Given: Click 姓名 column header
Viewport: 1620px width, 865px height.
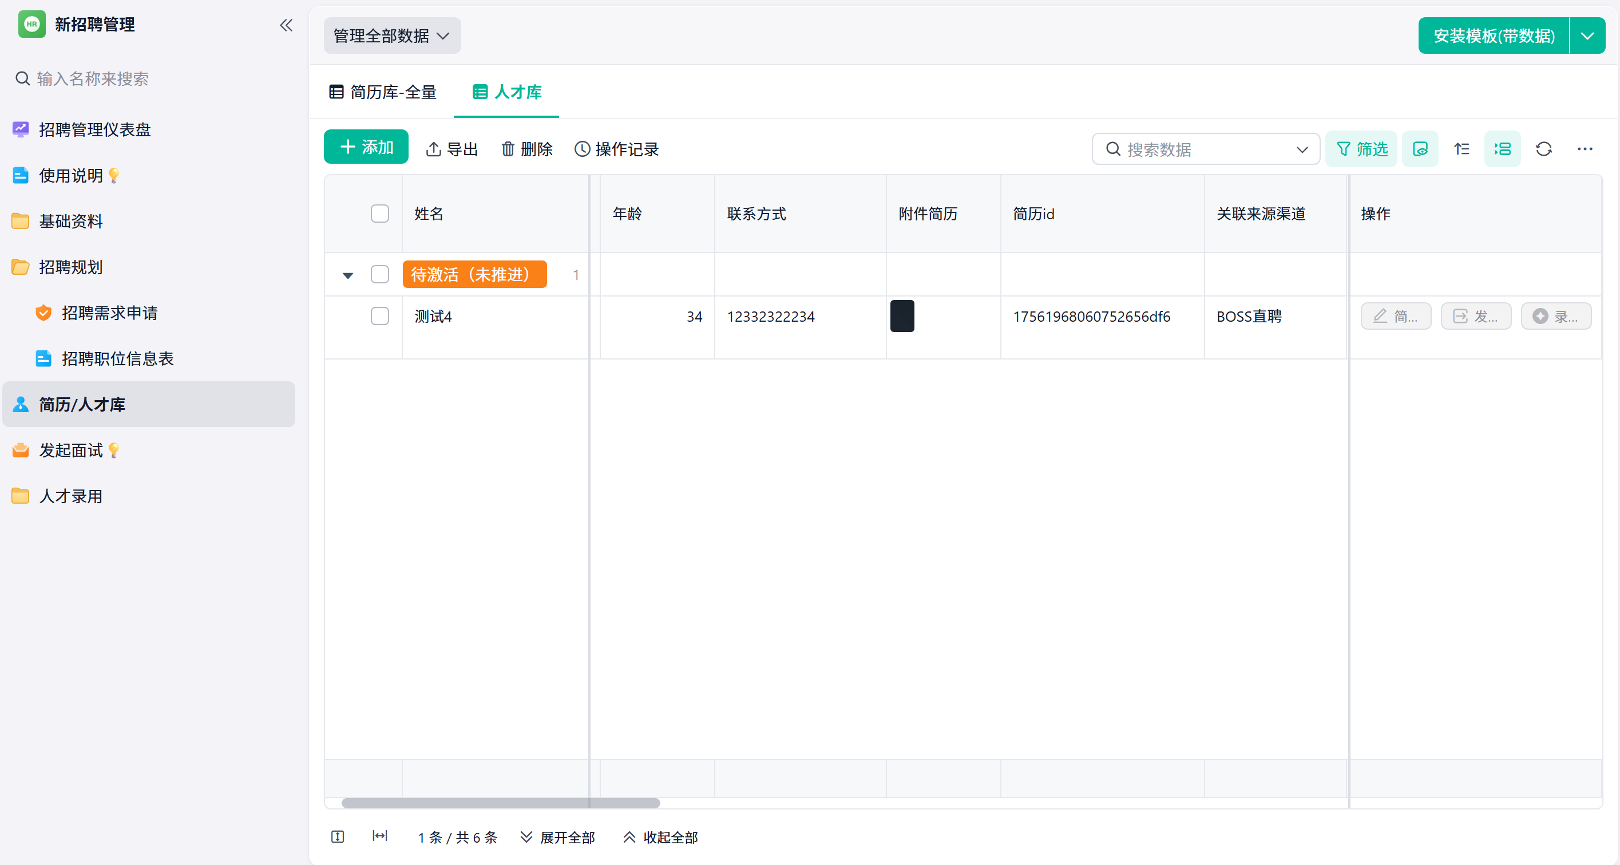Looking at the screenshot, I should tap(496, 214).
